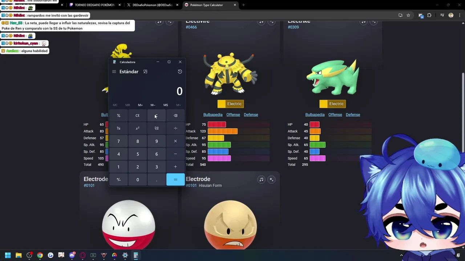Open Electrike Defense link
Screen dimensions: 465x261
(353, 115)
